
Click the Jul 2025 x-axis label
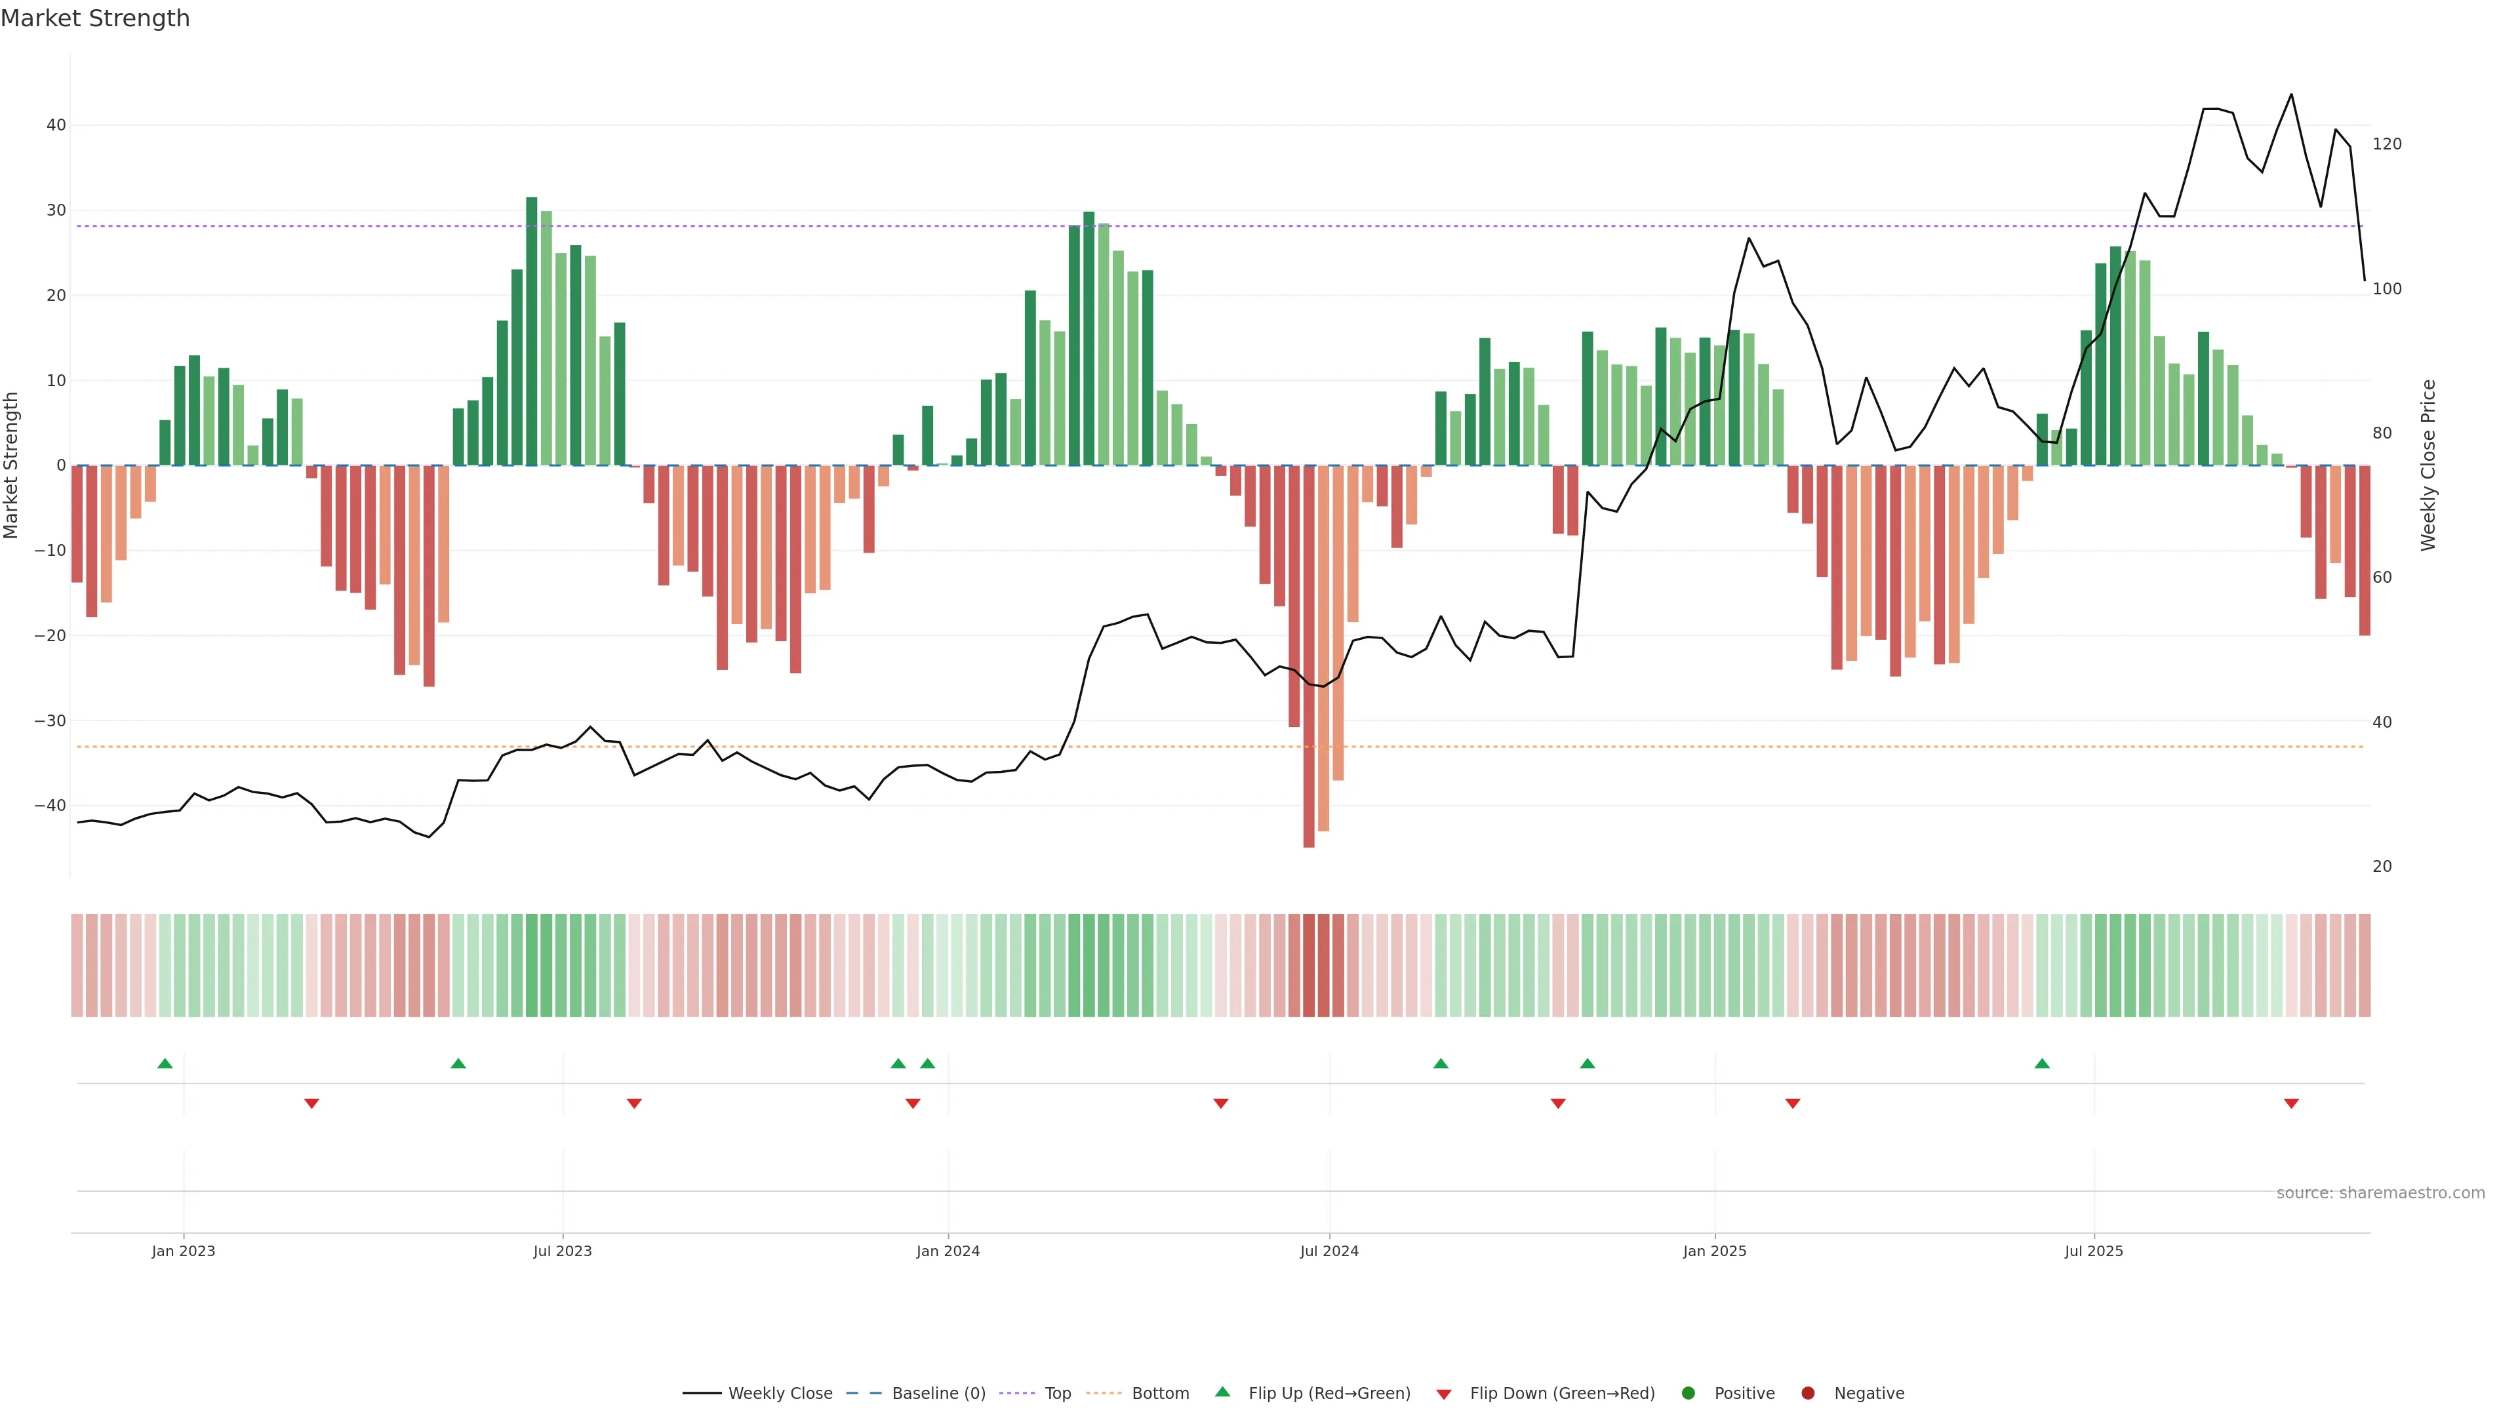(2094, 1251)
